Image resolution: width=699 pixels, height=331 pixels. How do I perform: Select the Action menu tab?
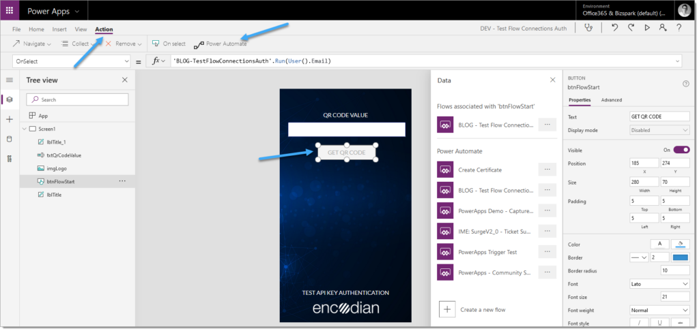104,29
